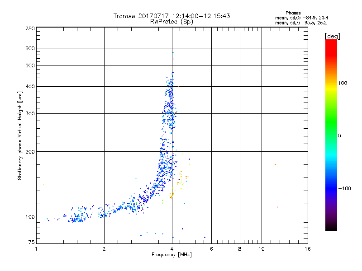Click the red top of the color bar
The width and height of the screenshot is (362, 271).
[331, 45]
